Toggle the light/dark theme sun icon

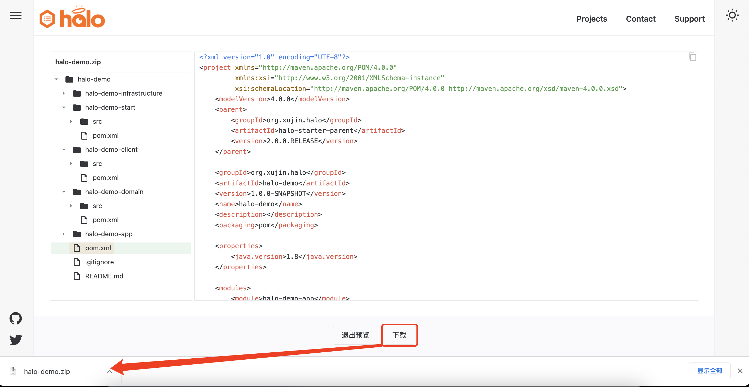(x=732, y=15)
